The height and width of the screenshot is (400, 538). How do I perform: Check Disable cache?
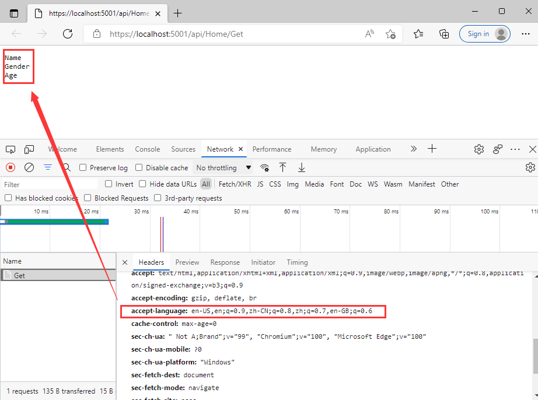140,167
